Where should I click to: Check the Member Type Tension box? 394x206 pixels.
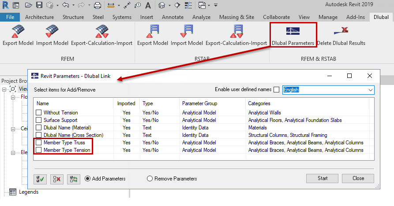(x=38, y=150)
